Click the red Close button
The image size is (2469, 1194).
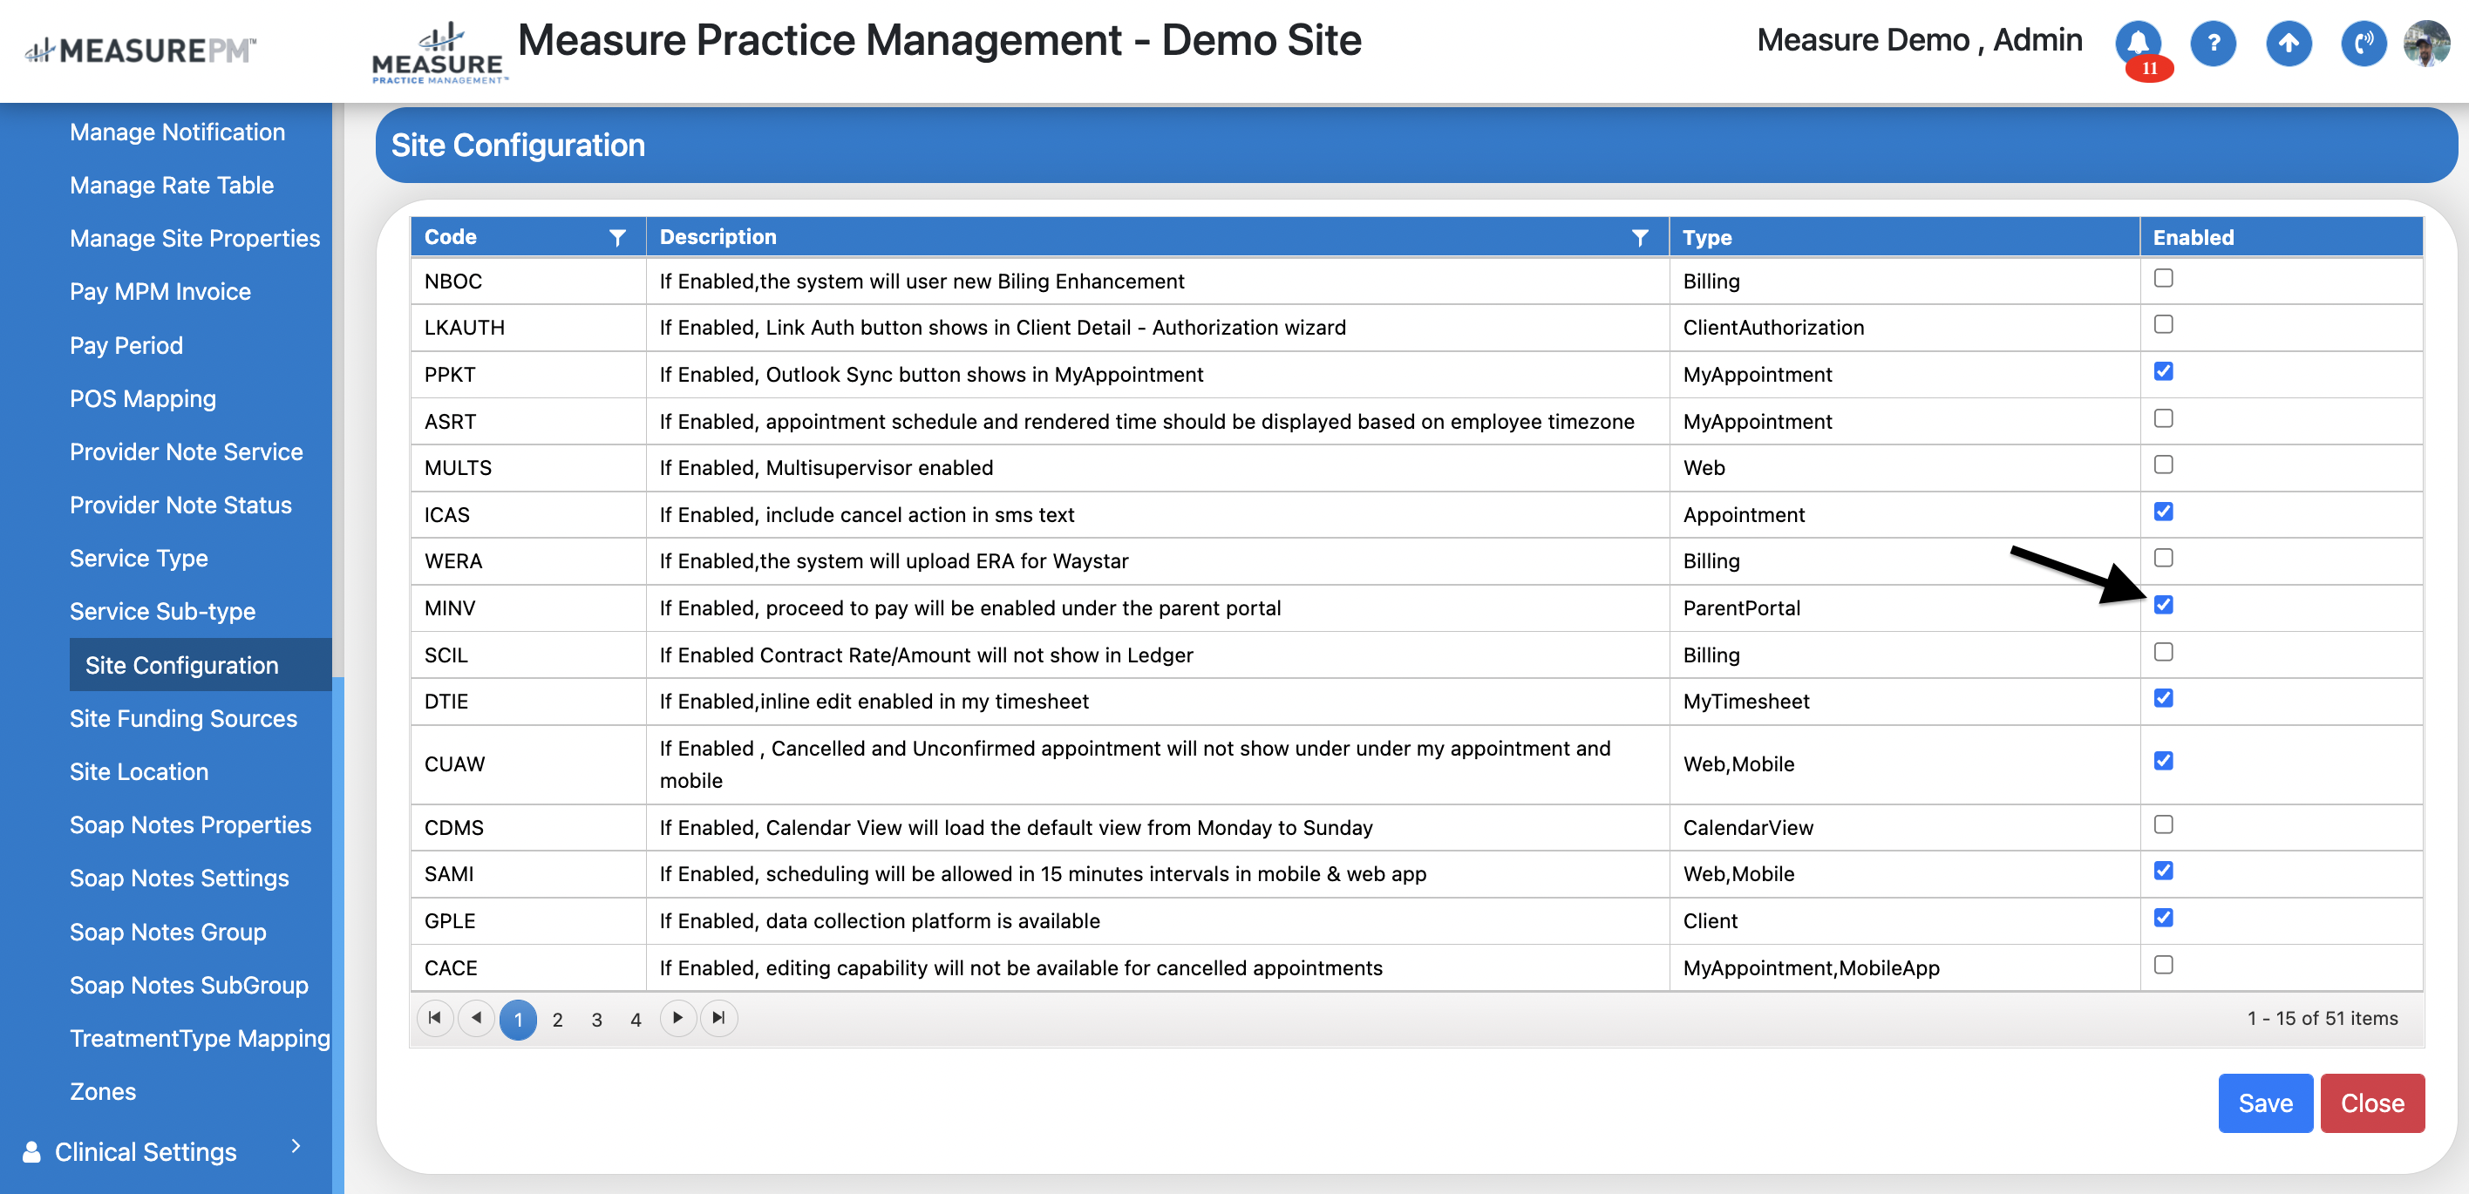pos(2371,1103)
